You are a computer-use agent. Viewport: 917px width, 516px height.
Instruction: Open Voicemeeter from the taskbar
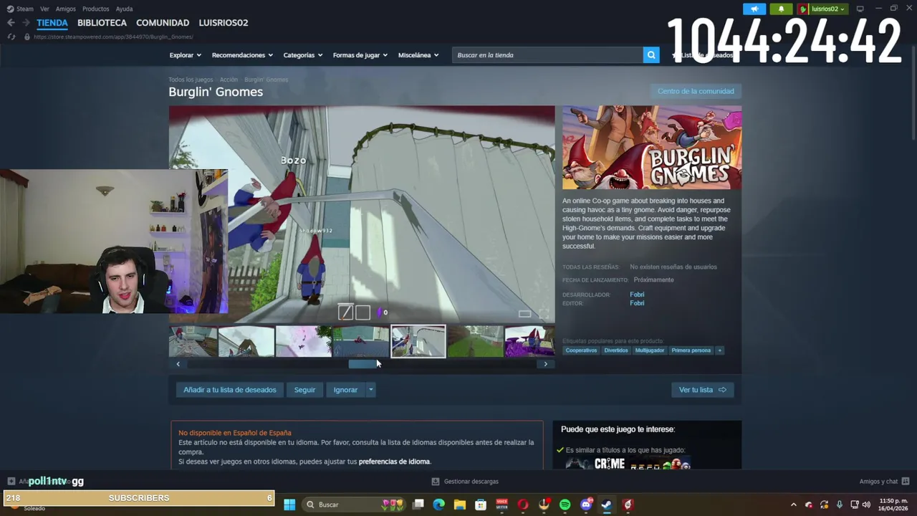click(x=501, y=505)
